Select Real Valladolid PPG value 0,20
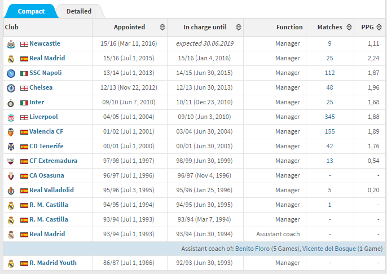Screen dimensions: 387x274 click(373, 190)
